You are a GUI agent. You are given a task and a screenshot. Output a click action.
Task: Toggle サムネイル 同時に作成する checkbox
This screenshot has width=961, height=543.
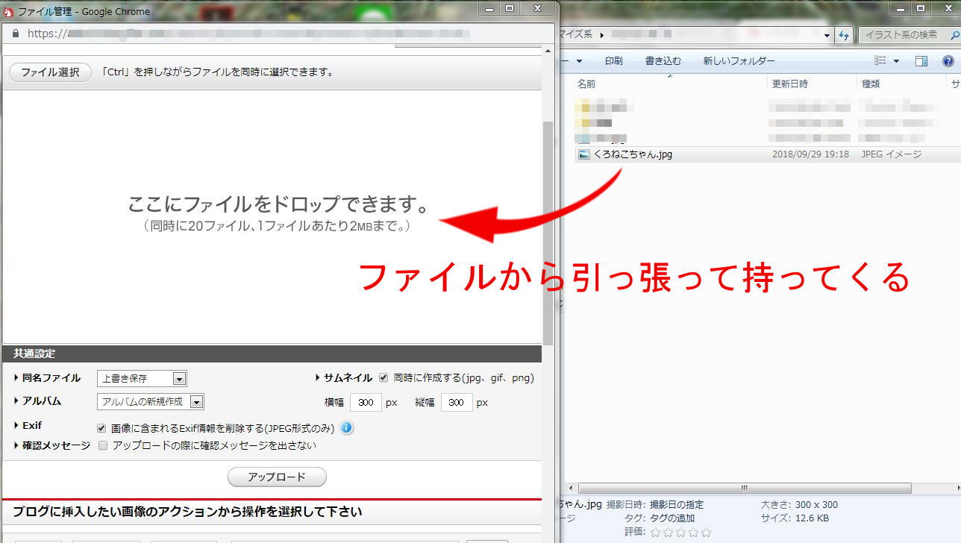coord(384,377)
